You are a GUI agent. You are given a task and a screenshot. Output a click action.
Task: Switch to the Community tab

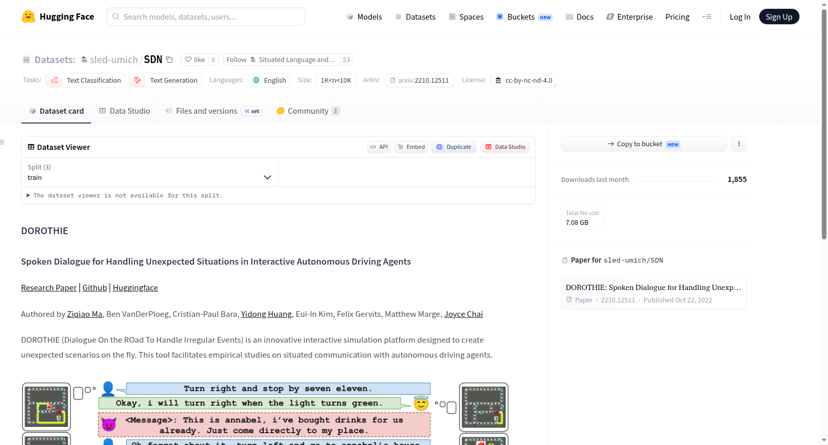tap(308, 111)
